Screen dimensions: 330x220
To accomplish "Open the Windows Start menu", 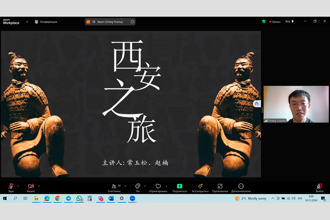I will click(x=5, y=198).
